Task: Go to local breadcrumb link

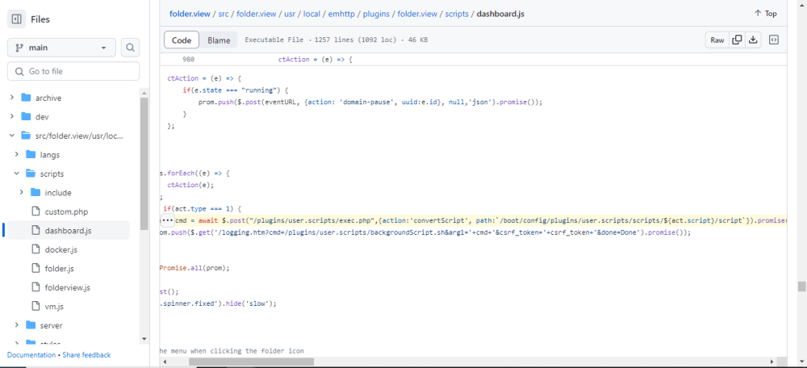Action: click(312, 14)
